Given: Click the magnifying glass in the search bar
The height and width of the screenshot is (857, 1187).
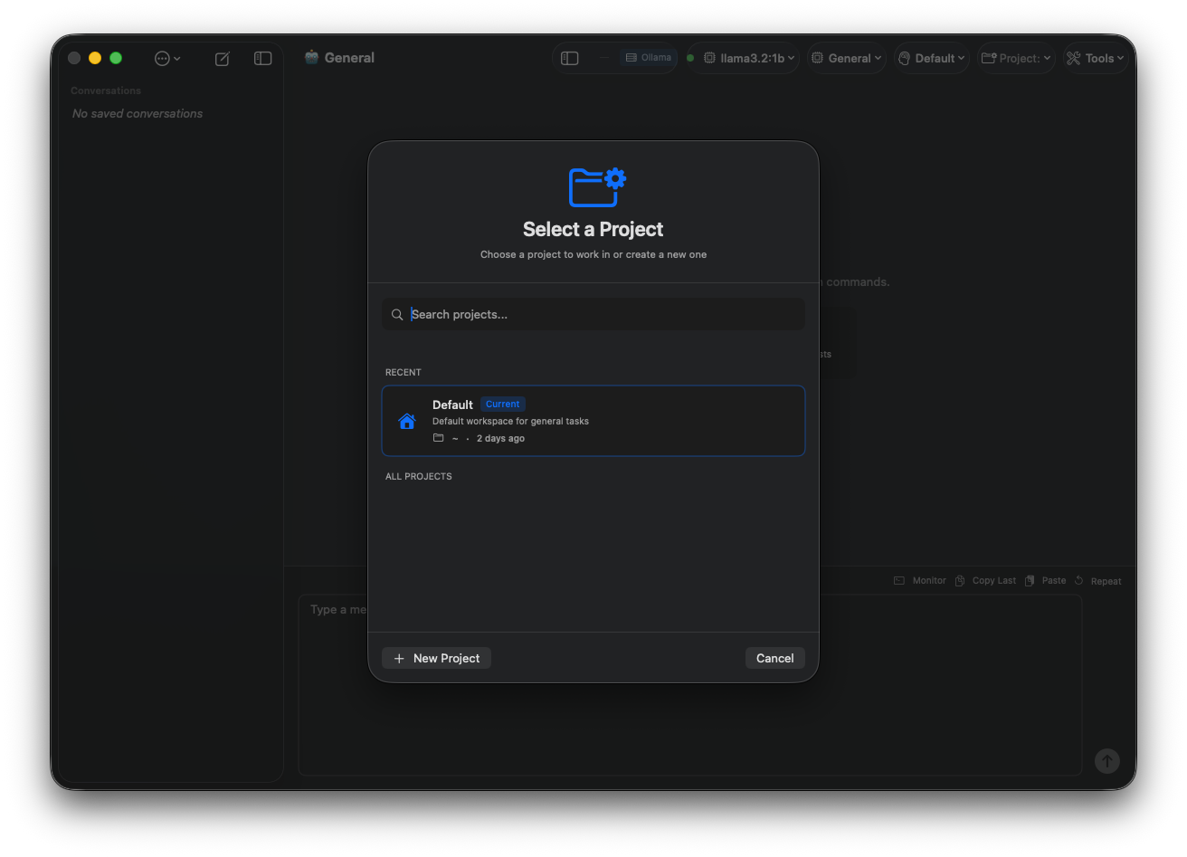Looking at the screenshot, I should click(397, 314).
